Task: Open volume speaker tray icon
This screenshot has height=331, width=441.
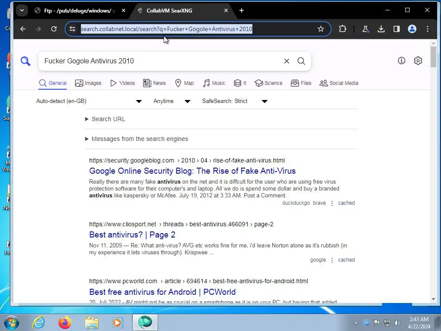Action: [397, 323]
